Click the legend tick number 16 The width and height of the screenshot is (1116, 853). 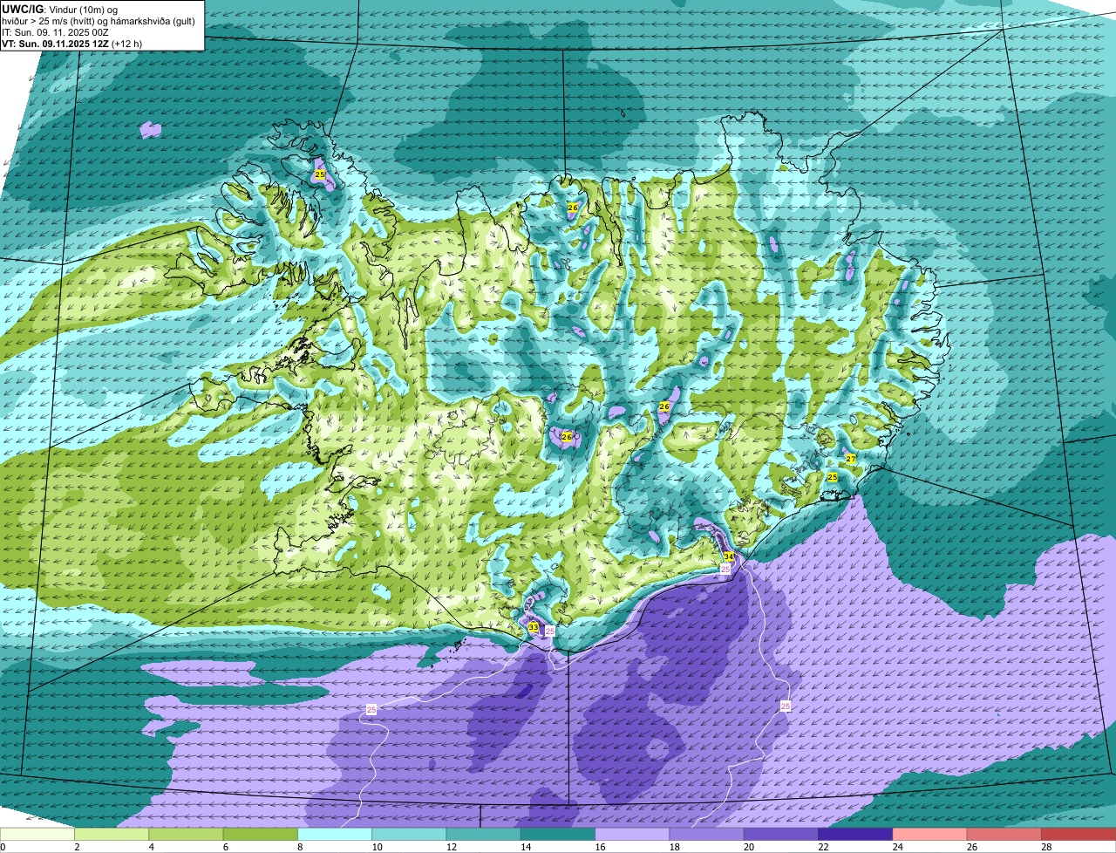pyautogui.click(x=599, y=847)
